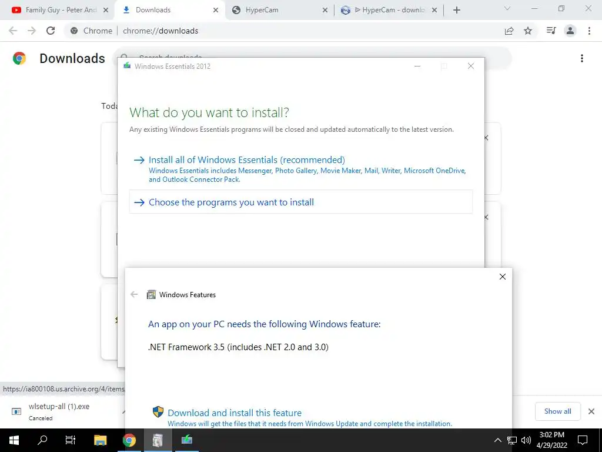Click Download and install this feature

point(235,413)
